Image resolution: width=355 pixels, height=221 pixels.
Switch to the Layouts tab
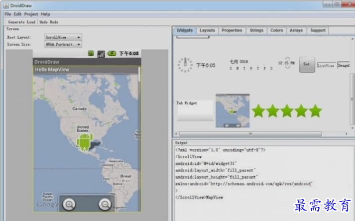(207, 30)
